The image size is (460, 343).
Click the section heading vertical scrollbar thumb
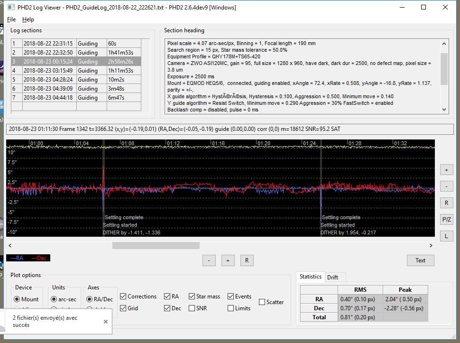(444, 69)
